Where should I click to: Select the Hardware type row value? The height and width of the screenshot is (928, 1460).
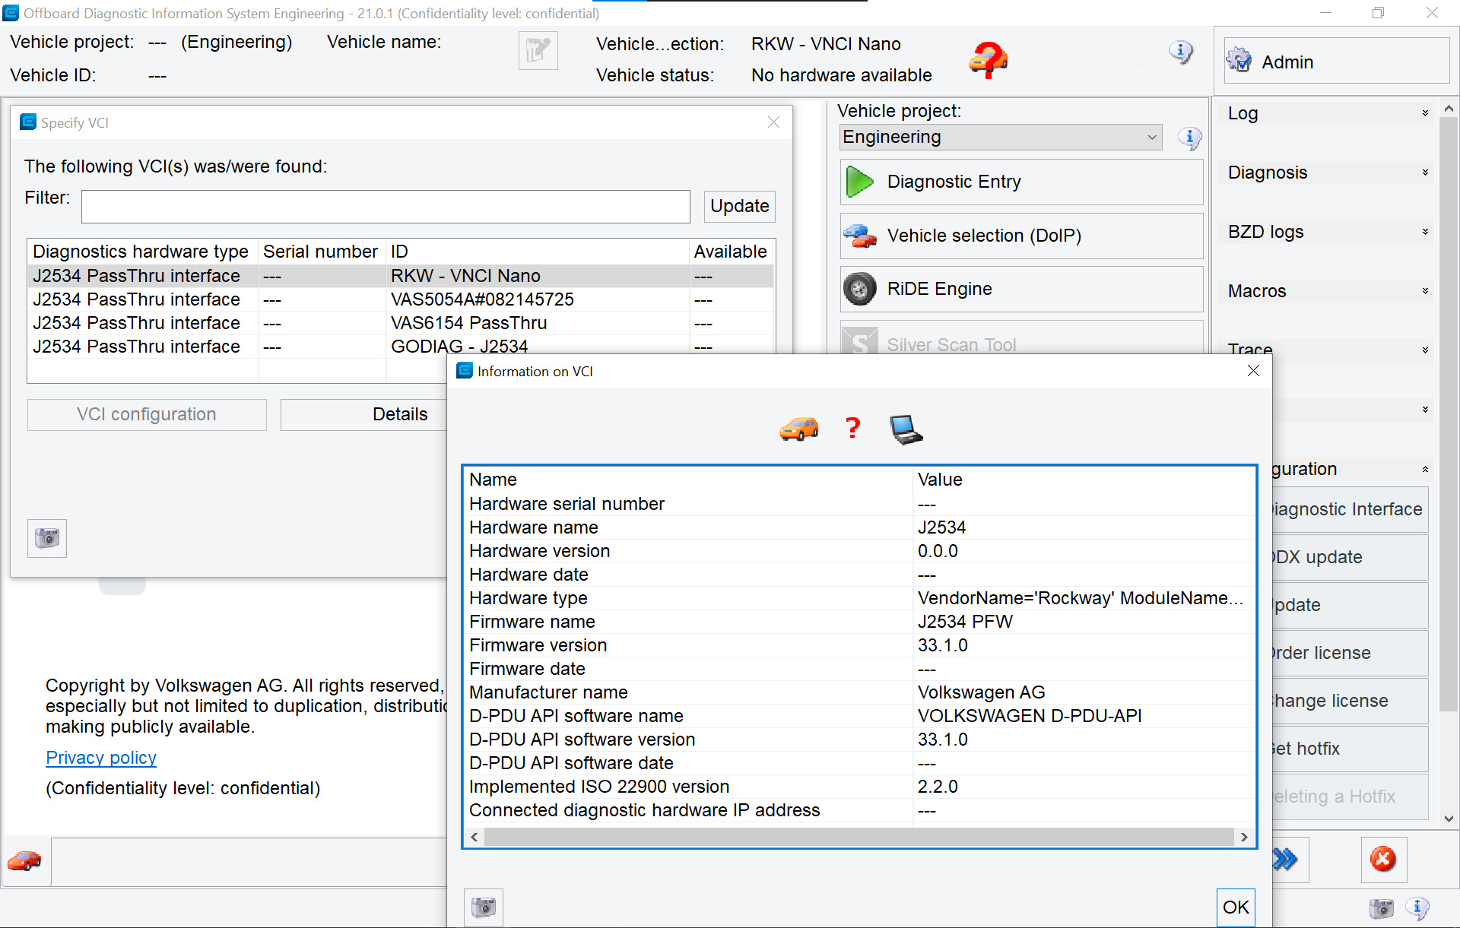(1081, 598)
